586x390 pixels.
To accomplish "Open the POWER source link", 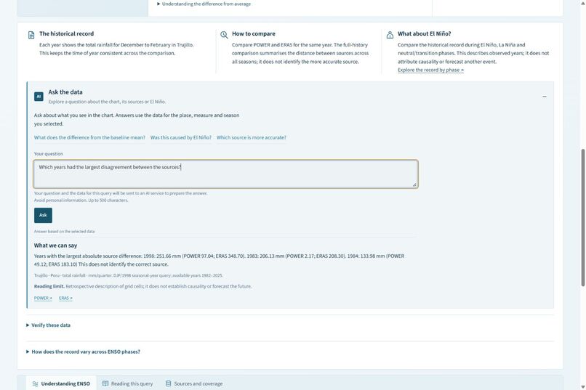I will click(43, 298).
